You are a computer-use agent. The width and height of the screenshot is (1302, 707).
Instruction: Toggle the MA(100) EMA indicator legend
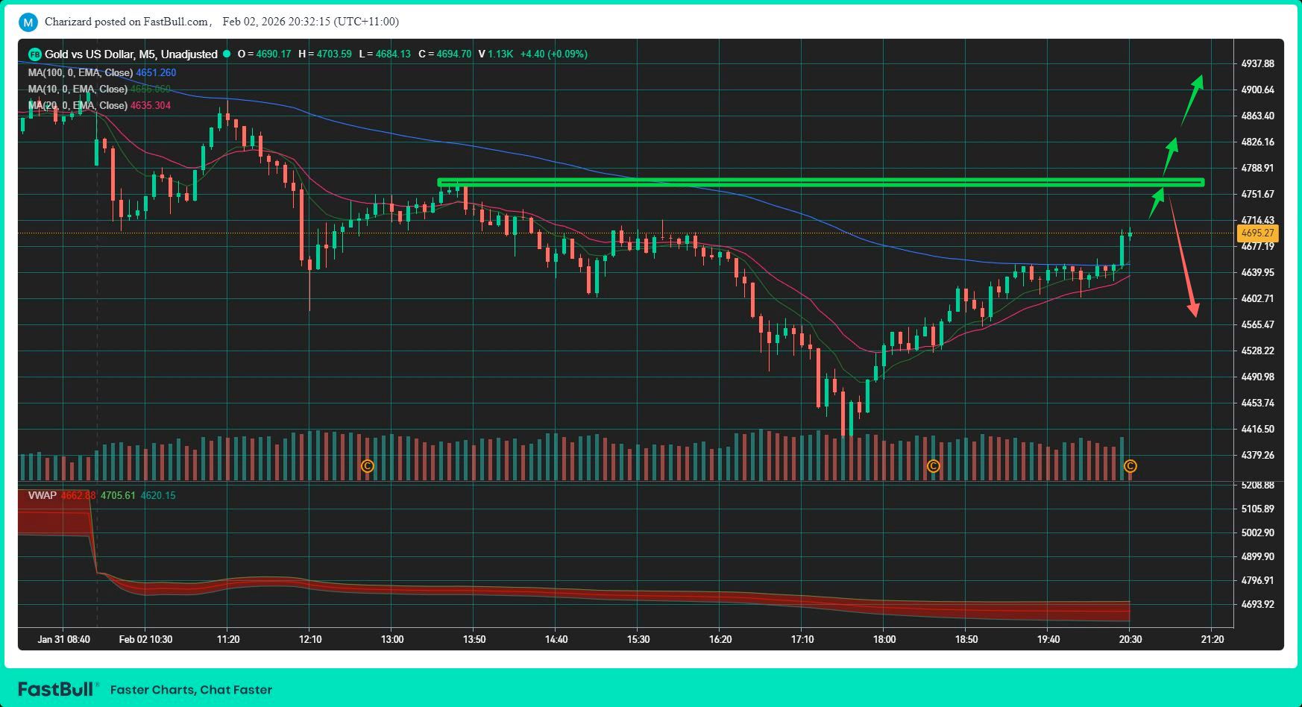pos(80,73)
